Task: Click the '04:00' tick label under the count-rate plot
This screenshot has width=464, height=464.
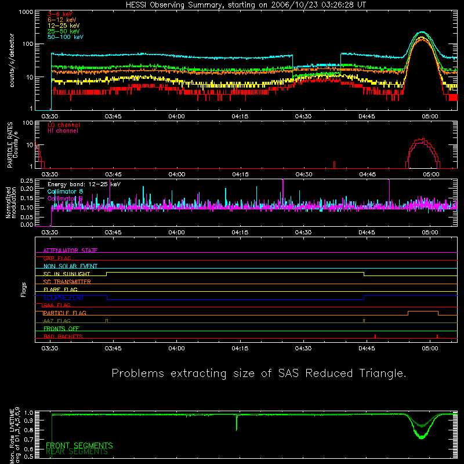Action: tap(177, 117)
